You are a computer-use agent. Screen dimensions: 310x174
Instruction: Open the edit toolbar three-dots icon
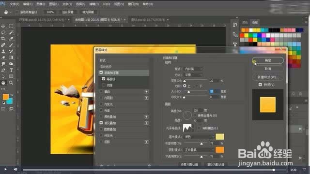tap(3, 89)
